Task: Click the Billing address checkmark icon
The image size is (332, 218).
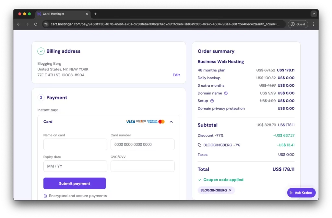Action: [41, 51]
